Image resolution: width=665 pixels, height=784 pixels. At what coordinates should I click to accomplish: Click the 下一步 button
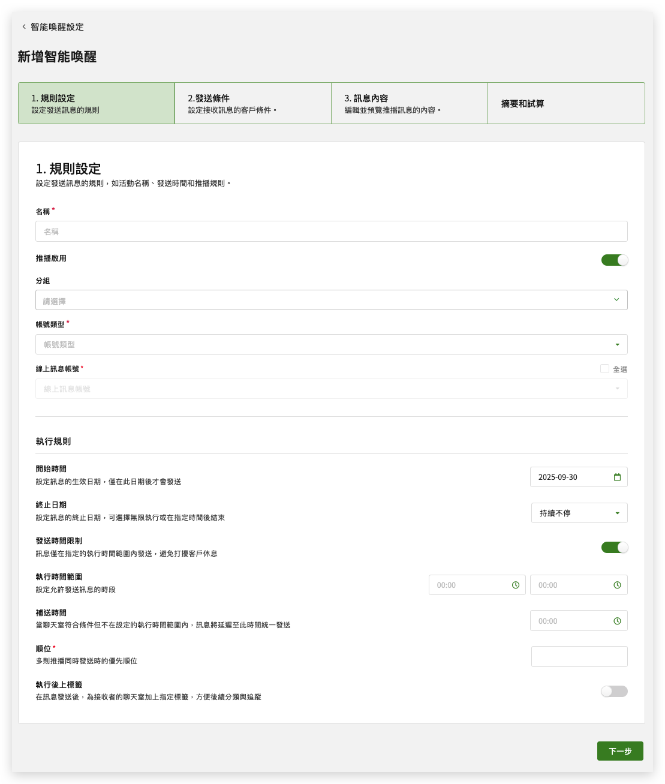619,751
